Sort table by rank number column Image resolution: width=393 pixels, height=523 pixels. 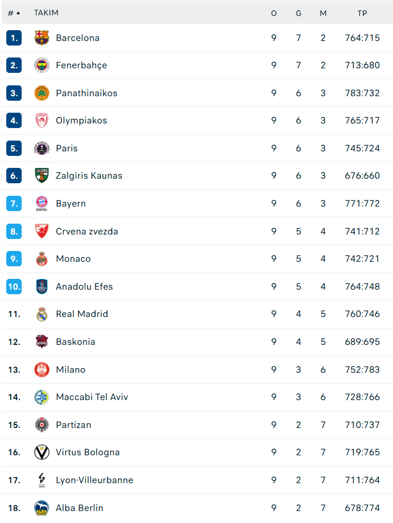click(14, 13)
